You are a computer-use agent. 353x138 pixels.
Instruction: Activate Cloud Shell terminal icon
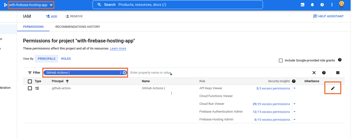pyautogui.click(x=302, y=5)
